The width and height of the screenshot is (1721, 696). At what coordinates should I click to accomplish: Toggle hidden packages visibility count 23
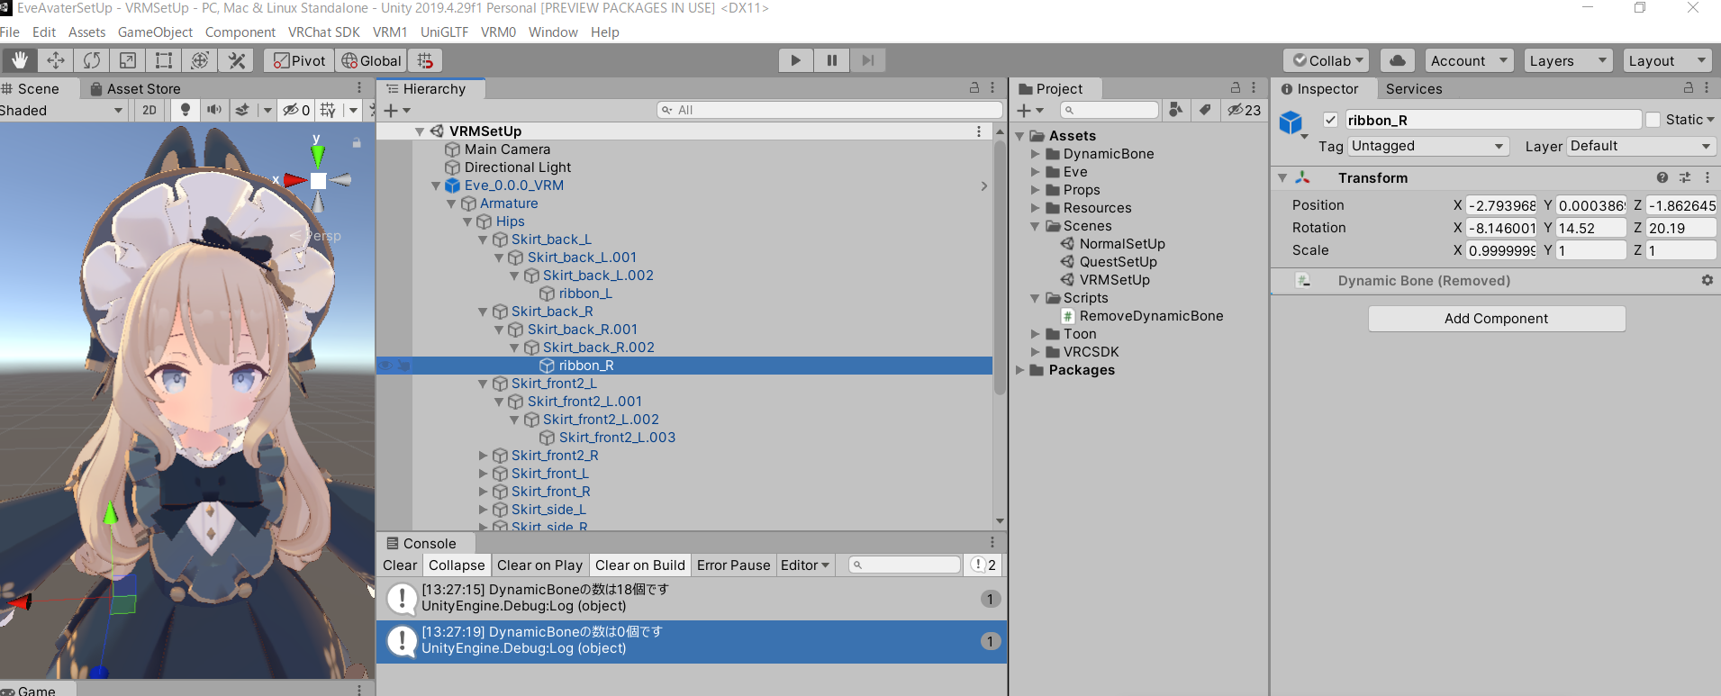point(1244,110)
